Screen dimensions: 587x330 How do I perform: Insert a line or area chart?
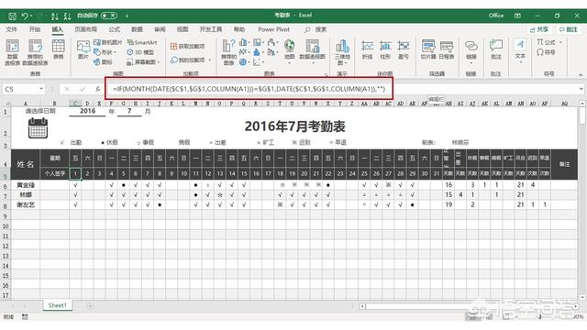[x=244, y=52]
